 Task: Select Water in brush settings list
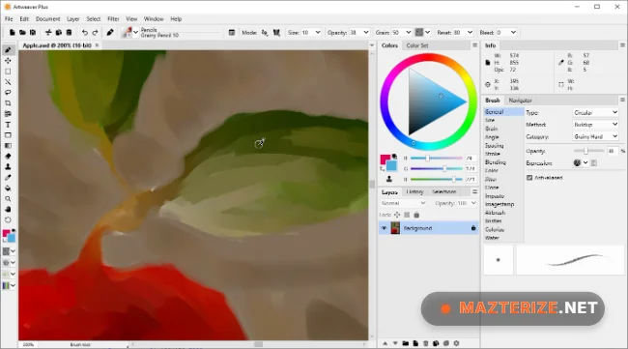point(492,238)
